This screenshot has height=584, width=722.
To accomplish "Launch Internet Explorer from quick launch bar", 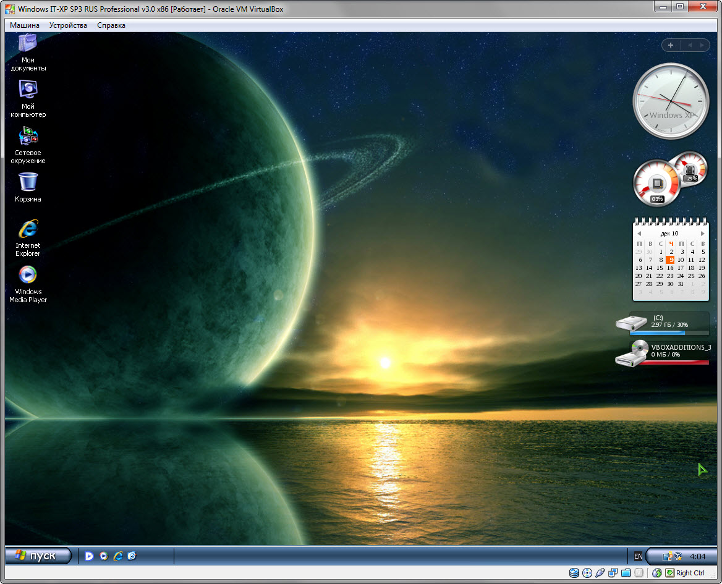I will tap(118, 556).
